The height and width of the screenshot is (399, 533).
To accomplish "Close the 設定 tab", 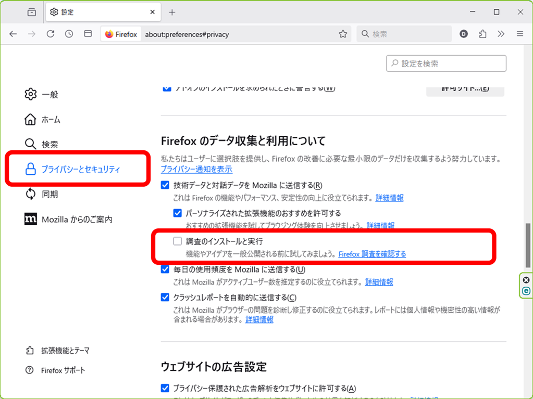I will [152, 12].
